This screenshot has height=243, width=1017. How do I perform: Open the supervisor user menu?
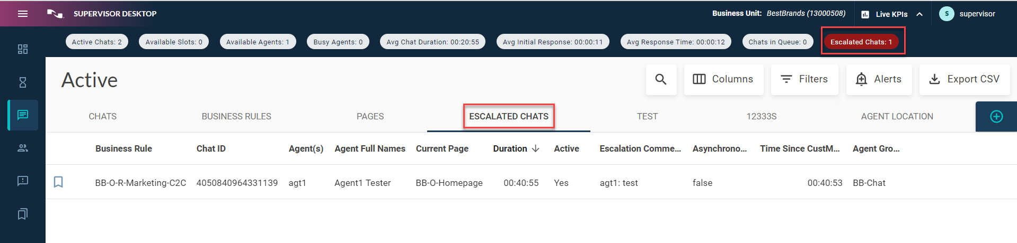point(968,14)
